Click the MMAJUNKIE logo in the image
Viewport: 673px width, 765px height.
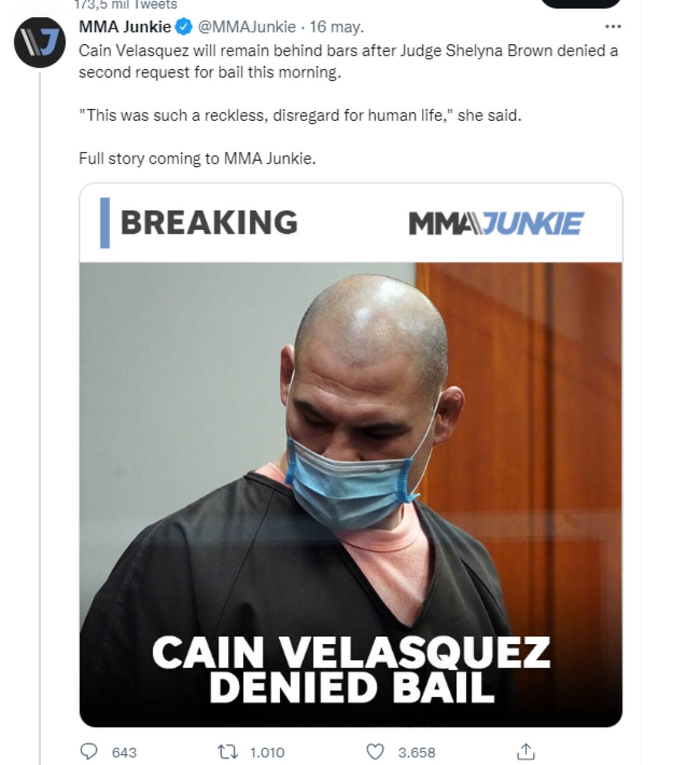point(496,223)
